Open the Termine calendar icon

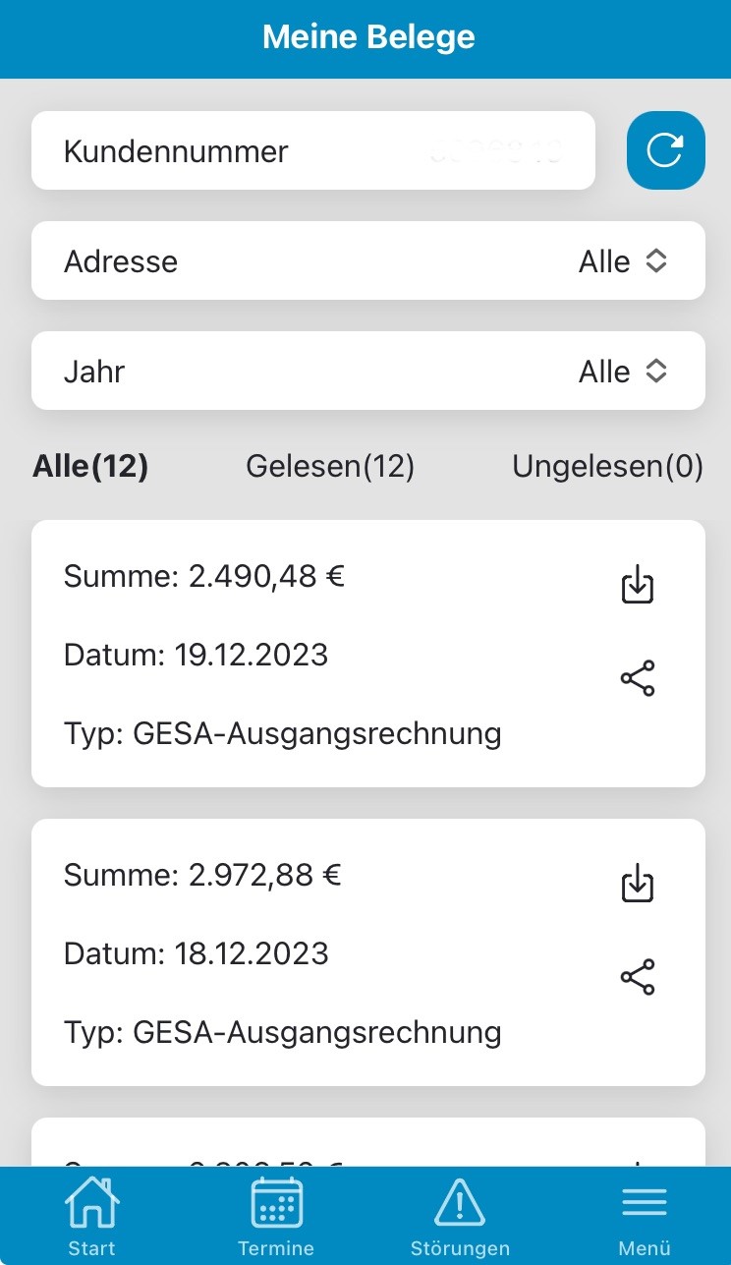pyautogui.click(x=276, y=1215)
